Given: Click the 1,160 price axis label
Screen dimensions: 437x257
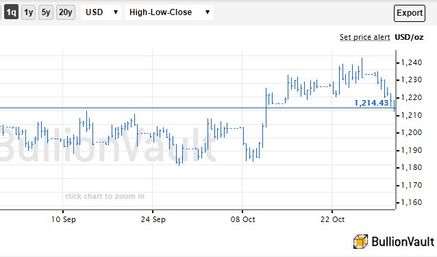Looking at the screenshot, I should [x=412, y=202].
